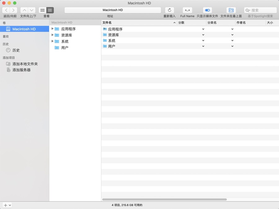The image size is (279, 209).
Task: Go forward with the right arrow button
Action: 14,10
